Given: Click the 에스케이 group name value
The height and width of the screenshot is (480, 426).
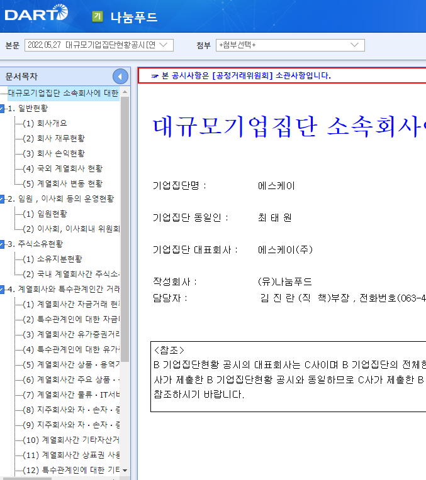Looking at the screenshot, I should [x=276, y=186].
